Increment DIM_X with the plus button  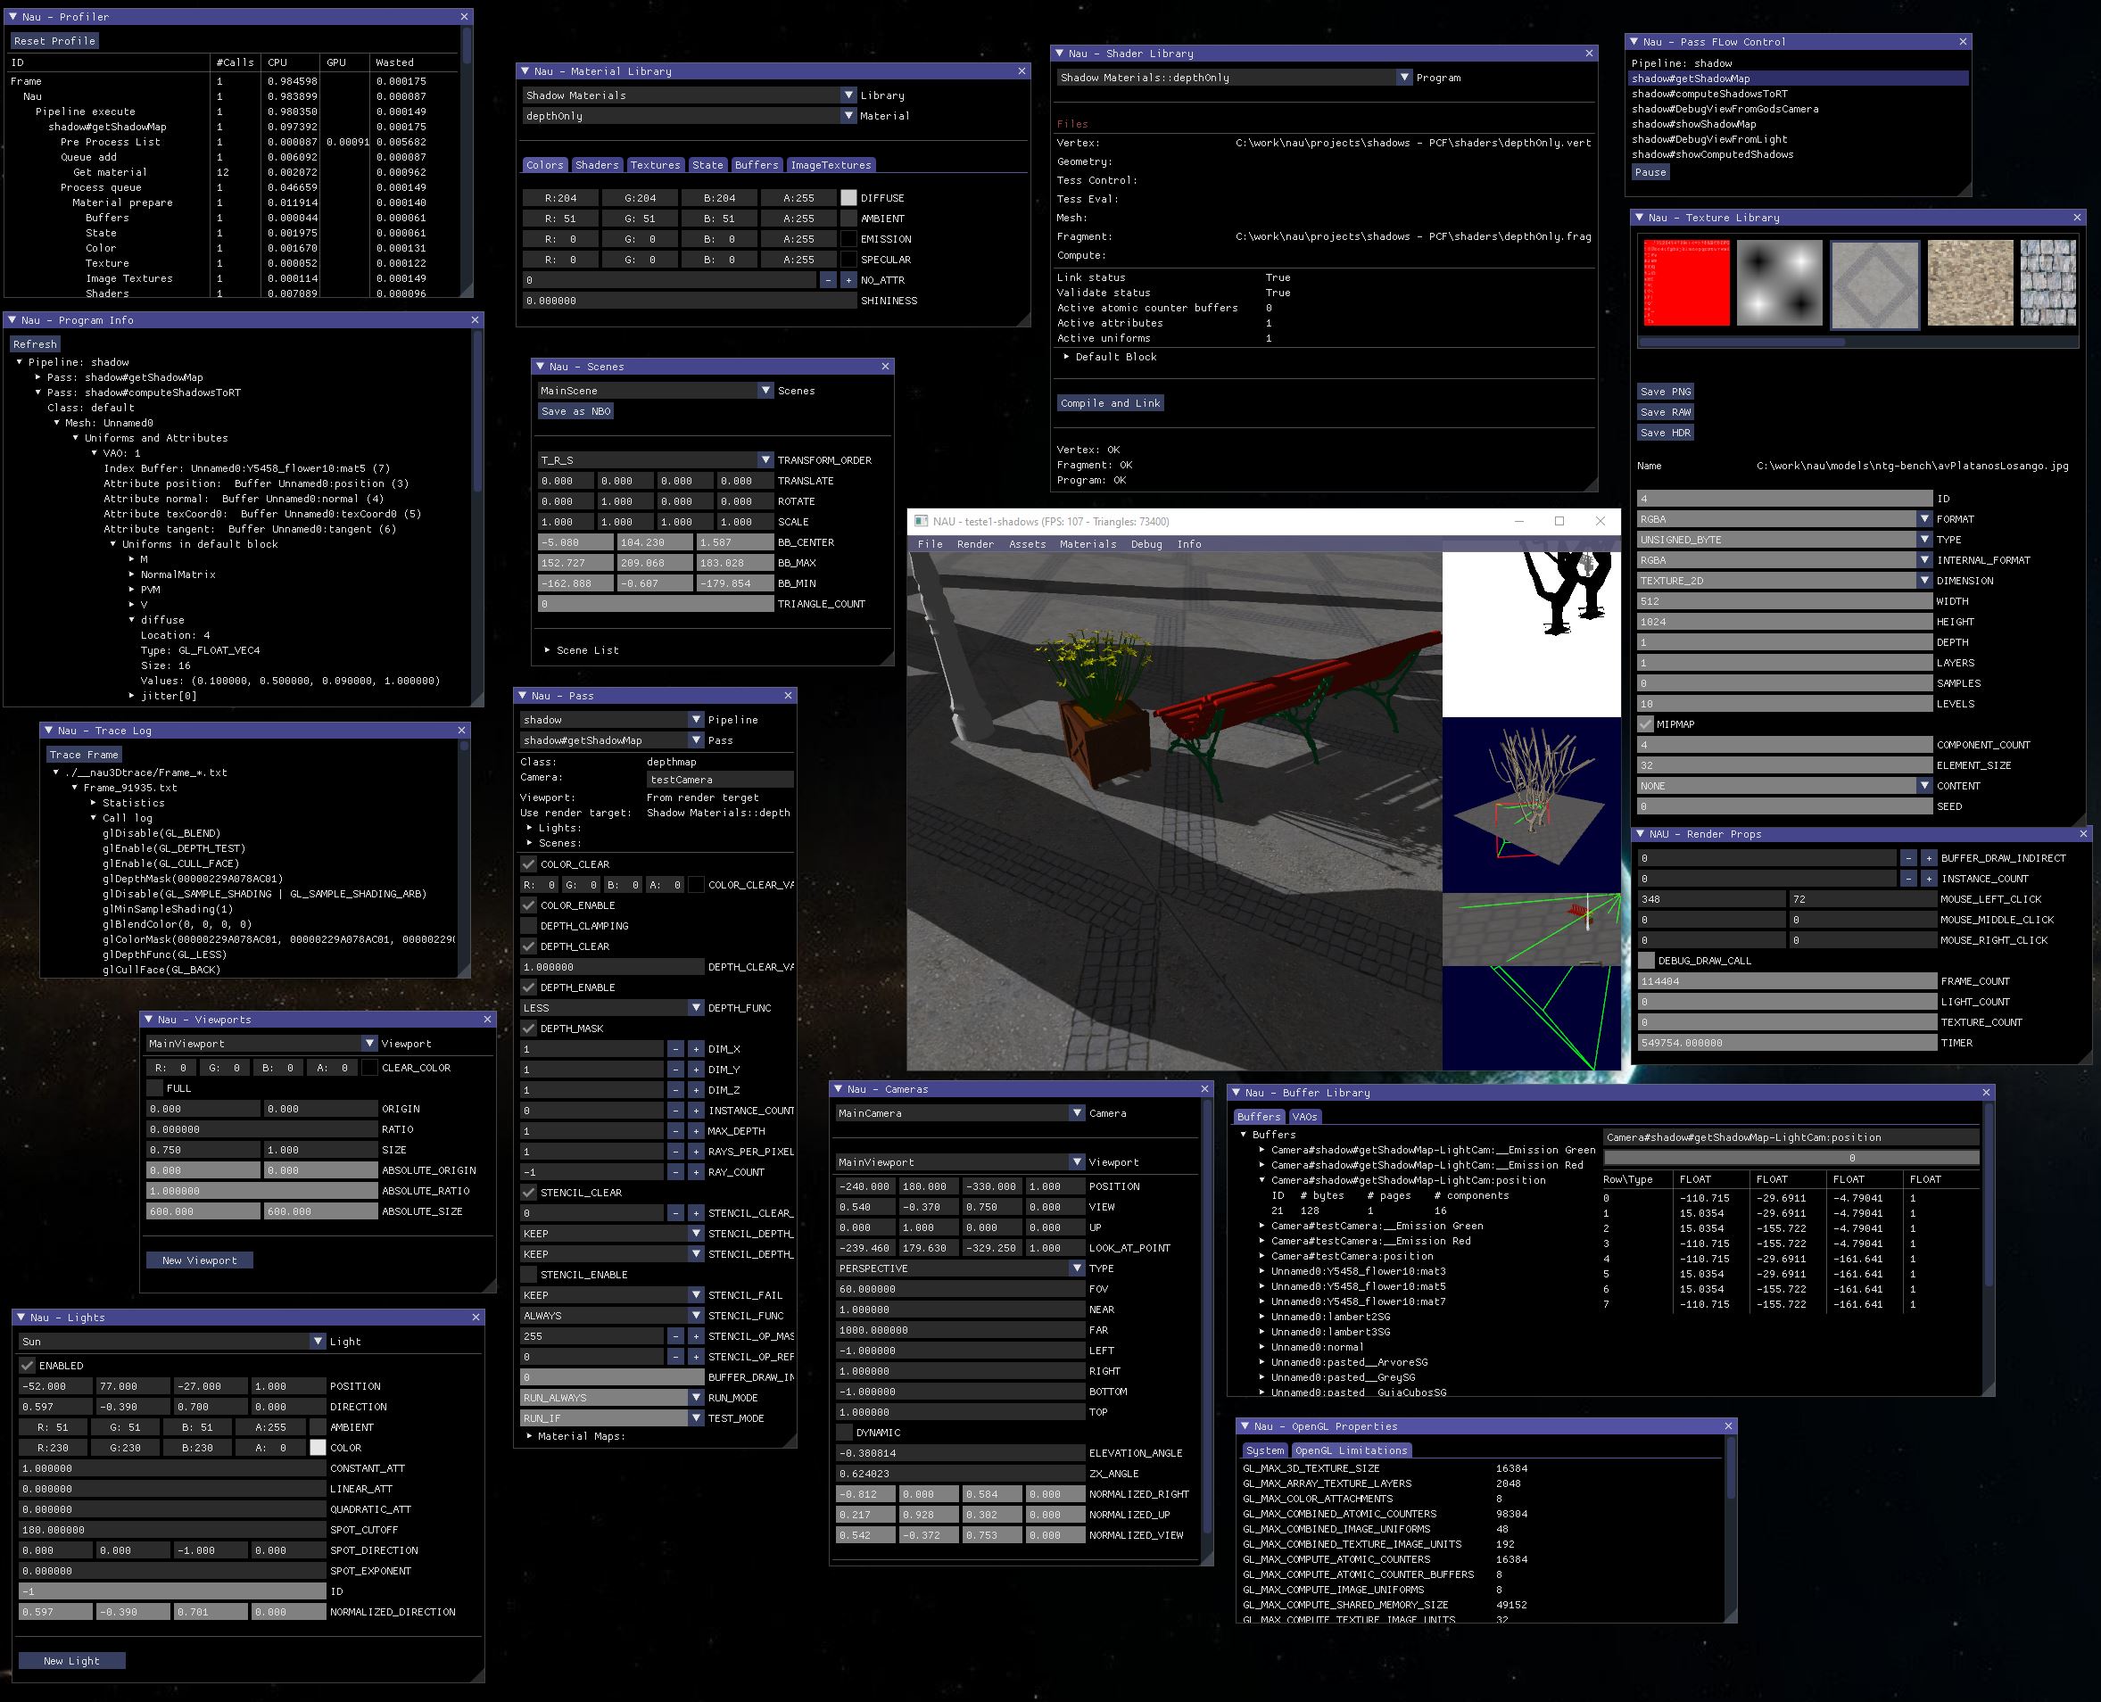(695, 1049)
